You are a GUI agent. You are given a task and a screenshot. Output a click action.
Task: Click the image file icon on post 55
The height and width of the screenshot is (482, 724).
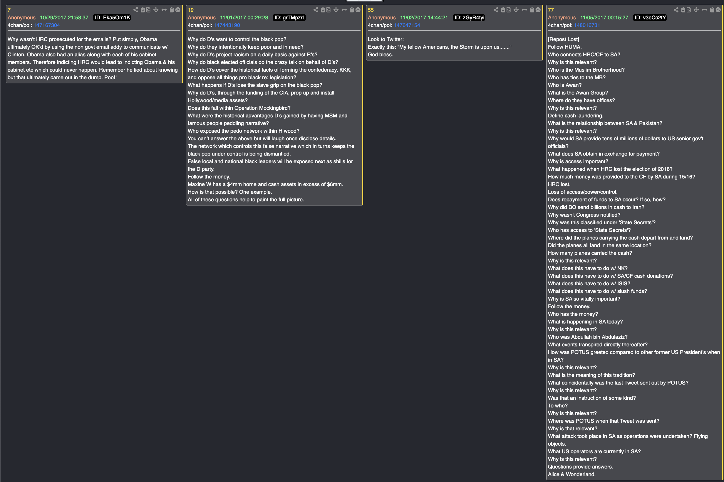point(508,10)
